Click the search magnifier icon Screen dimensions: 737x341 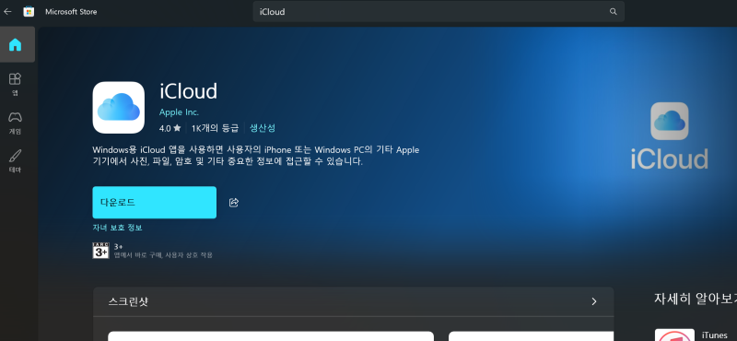pos(613,12)
